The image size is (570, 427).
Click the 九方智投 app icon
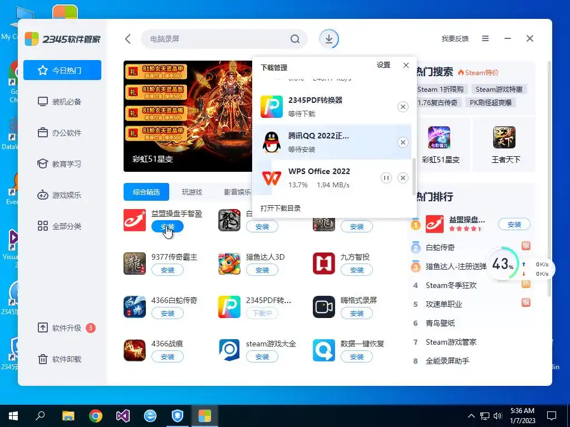(323, 264)
